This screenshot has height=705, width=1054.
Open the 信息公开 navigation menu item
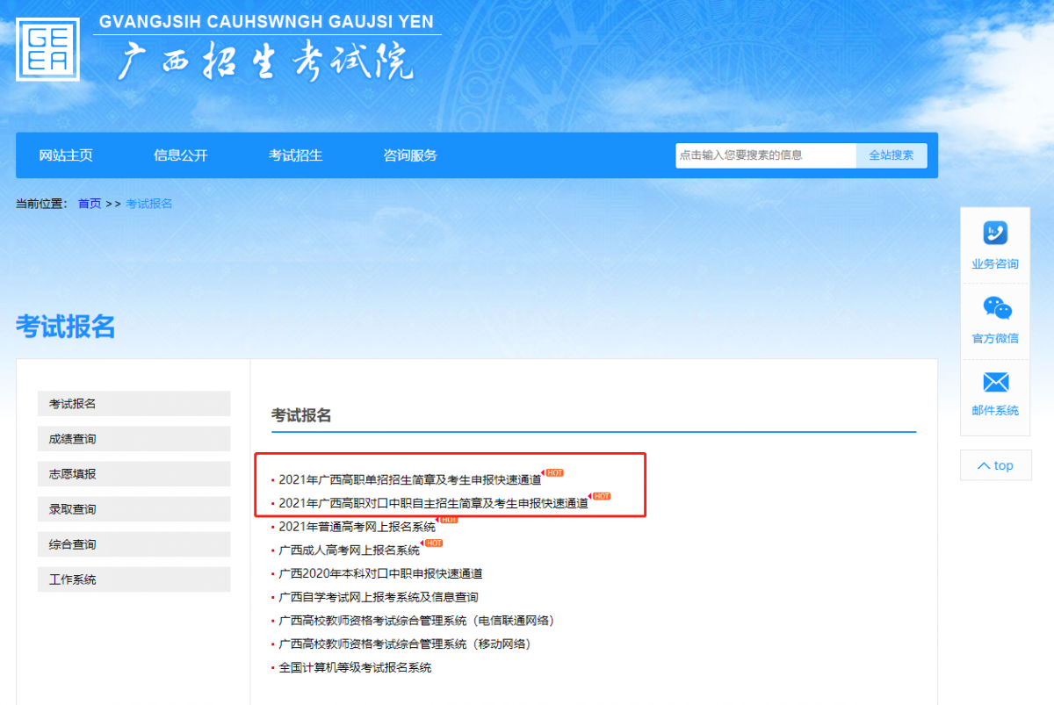point(181,155)
